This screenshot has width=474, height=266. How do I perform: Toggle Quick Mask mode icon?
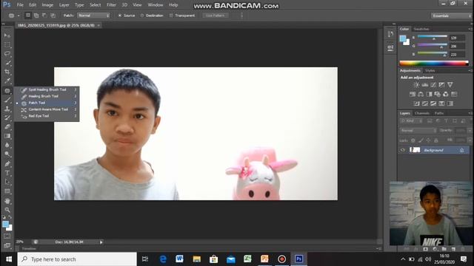7,236
